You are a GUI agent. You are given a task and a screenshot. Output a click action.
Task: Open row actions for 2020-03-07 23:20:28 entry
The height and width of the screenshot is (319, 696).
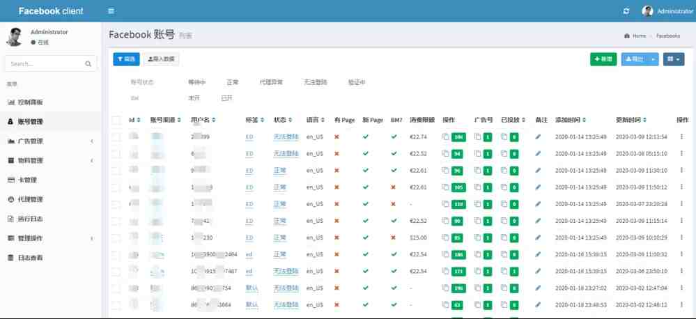(x=681, y=204)
